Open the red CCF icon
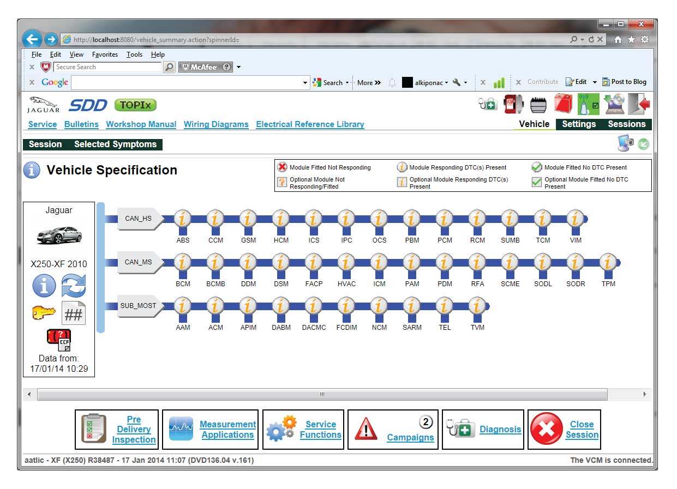Viewport: 677px width, 489px height. (x=59, y=340)
